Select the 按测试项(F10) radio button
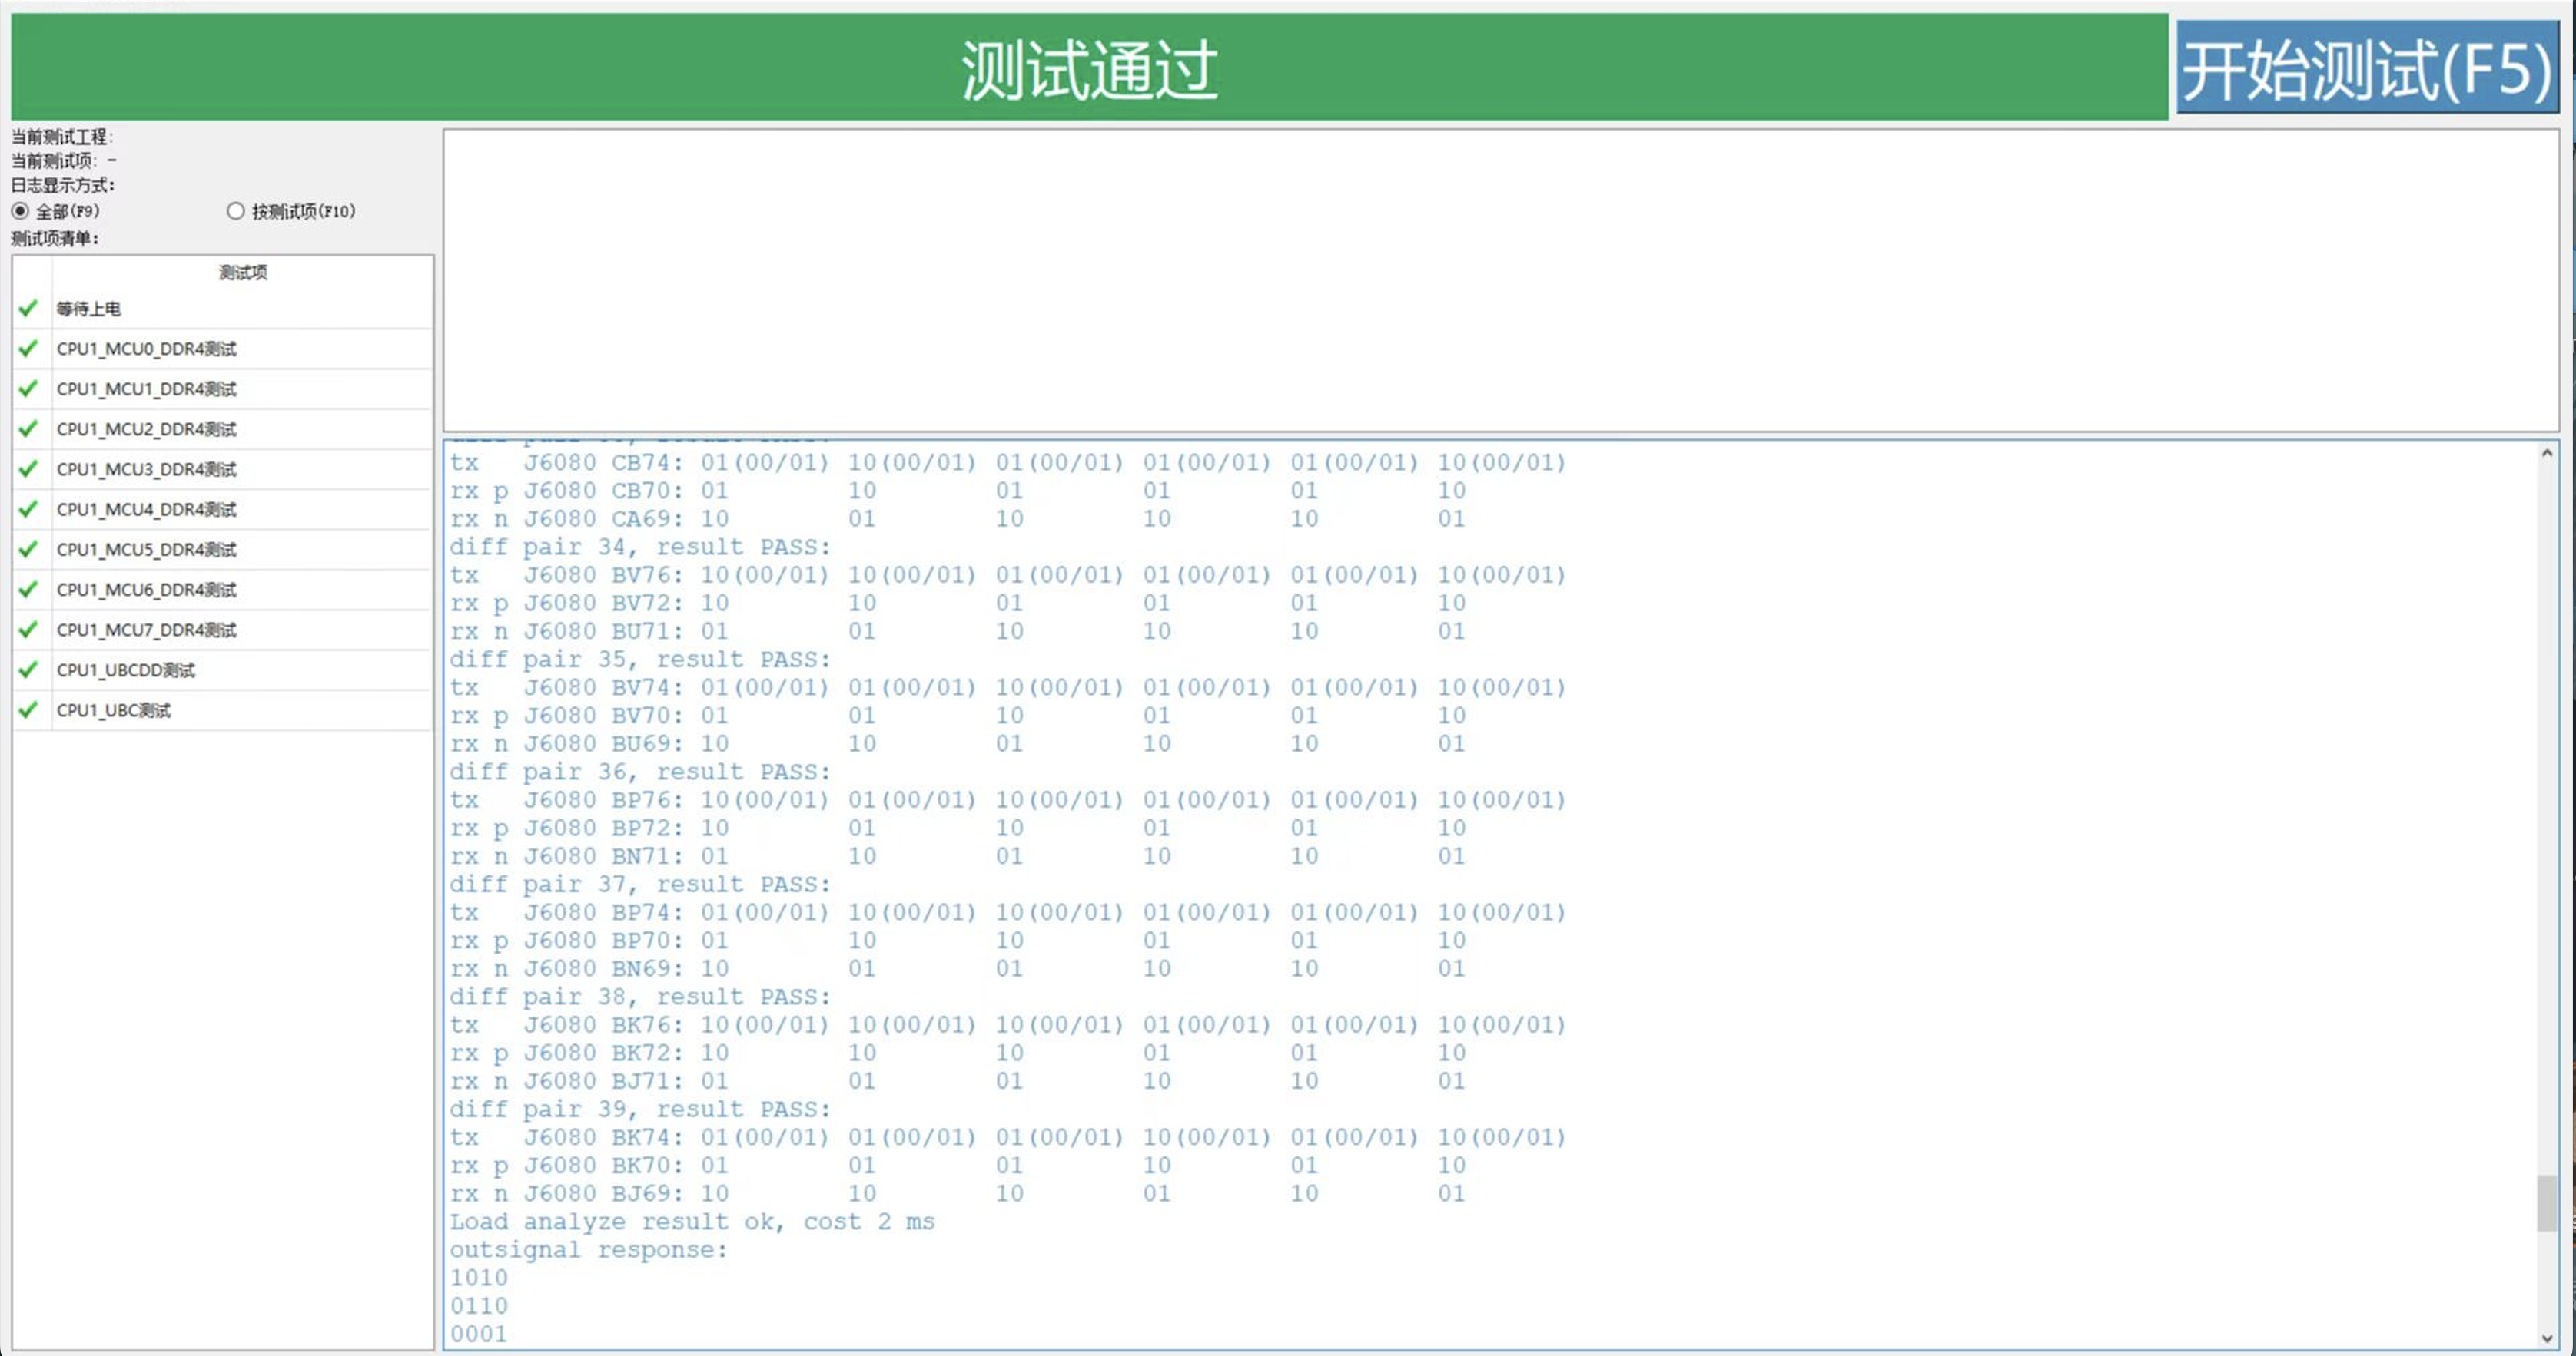Viewport: 2576px width, 1356px height. point(236,211)
